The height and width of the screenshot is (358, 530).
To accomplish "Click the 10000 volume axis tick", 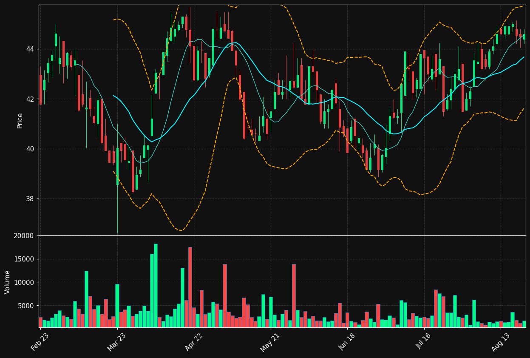I will coord(24,282).
